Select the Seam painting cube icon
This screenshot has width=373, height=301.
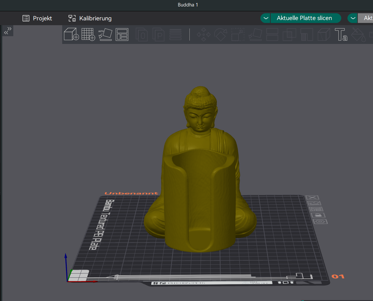(324, 34)
